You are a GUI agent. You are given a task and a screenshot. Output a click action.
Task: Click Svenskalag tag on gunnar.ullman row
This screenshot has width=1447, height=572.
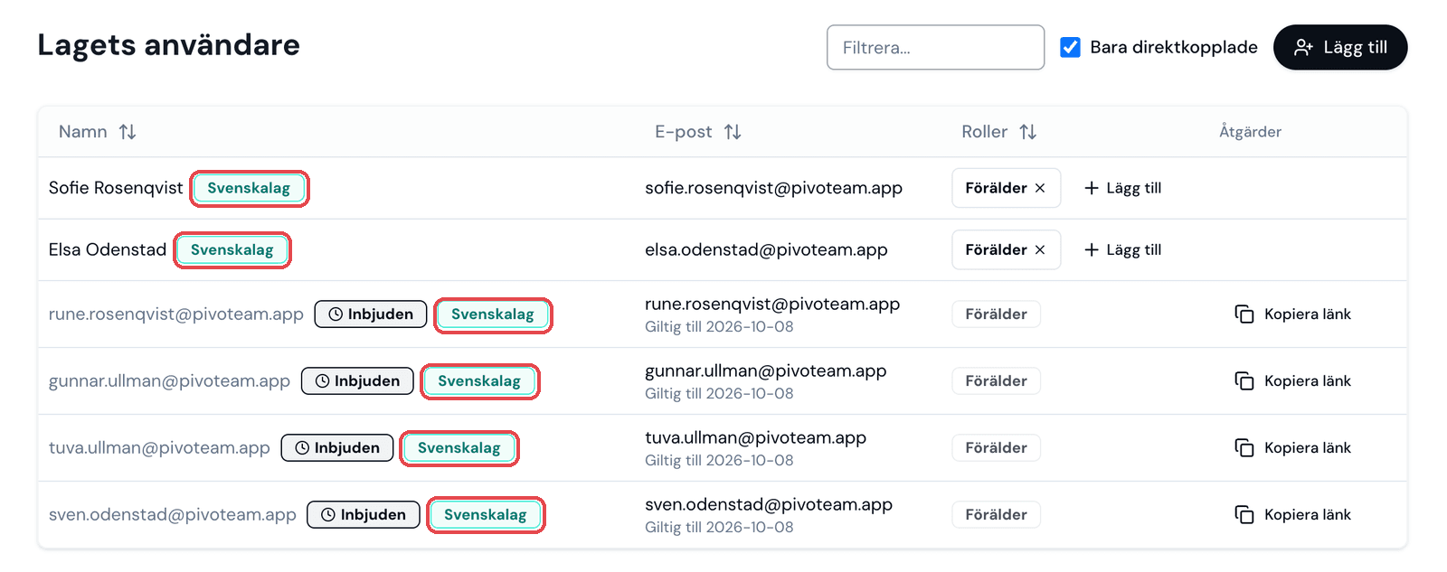click(x=479, y=381)
